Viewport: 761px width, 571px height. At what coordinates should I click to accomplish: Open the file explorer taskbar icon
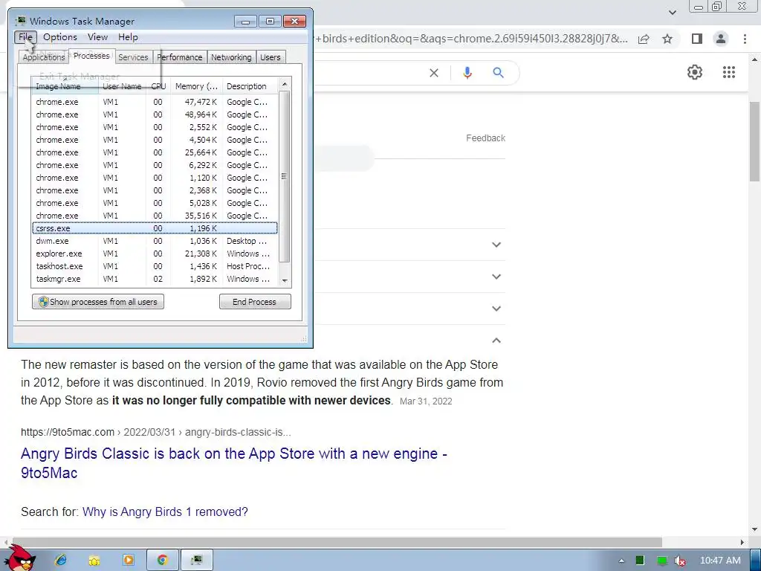(x=94, y=561)
